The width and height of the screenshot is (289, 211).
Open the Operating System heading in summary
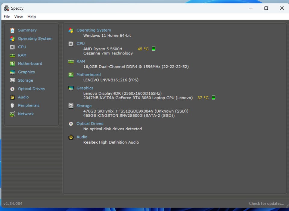coord(94,30)
